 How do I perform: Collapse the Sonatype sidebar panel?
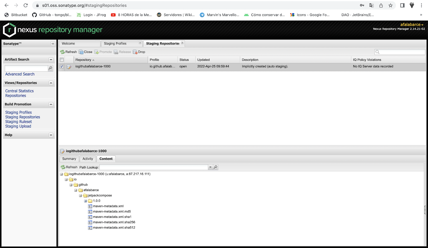point(53,44)
